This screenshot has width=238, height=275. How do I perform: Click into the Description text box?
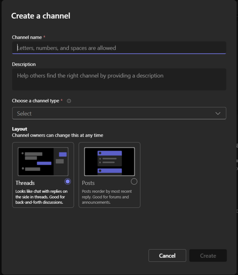coord(119,79)
